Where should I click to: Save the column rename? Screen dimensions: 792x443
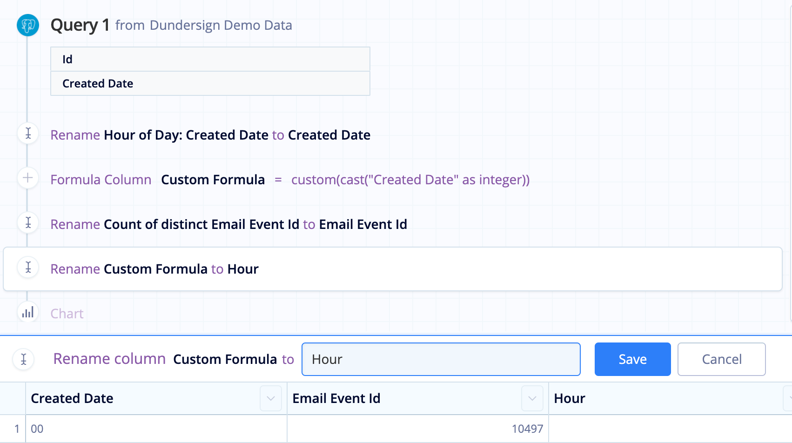633,359
